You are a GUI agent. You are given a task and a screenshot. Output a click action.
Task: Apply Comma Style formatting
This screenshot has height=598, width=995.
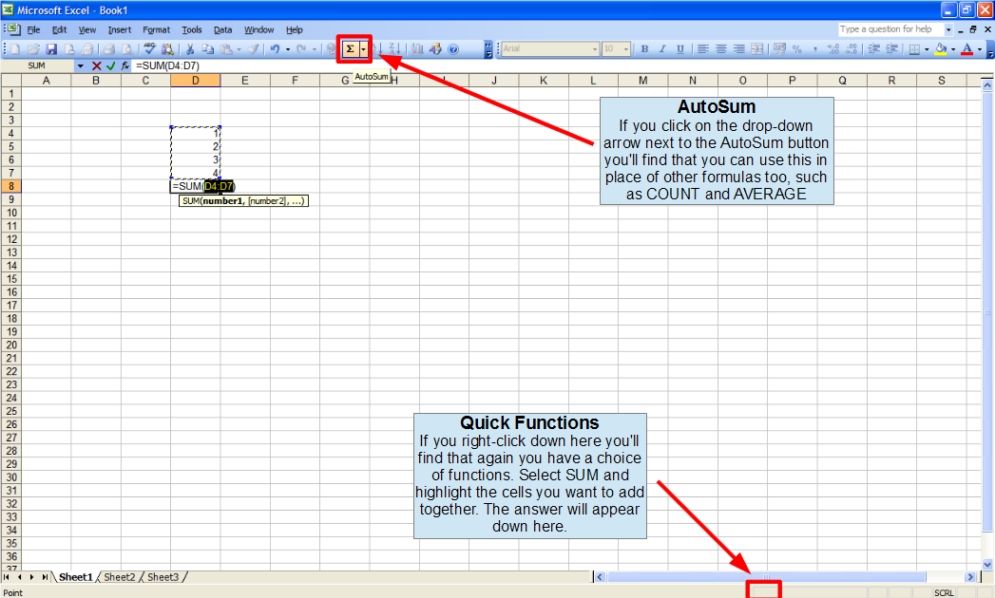point(815,48)
